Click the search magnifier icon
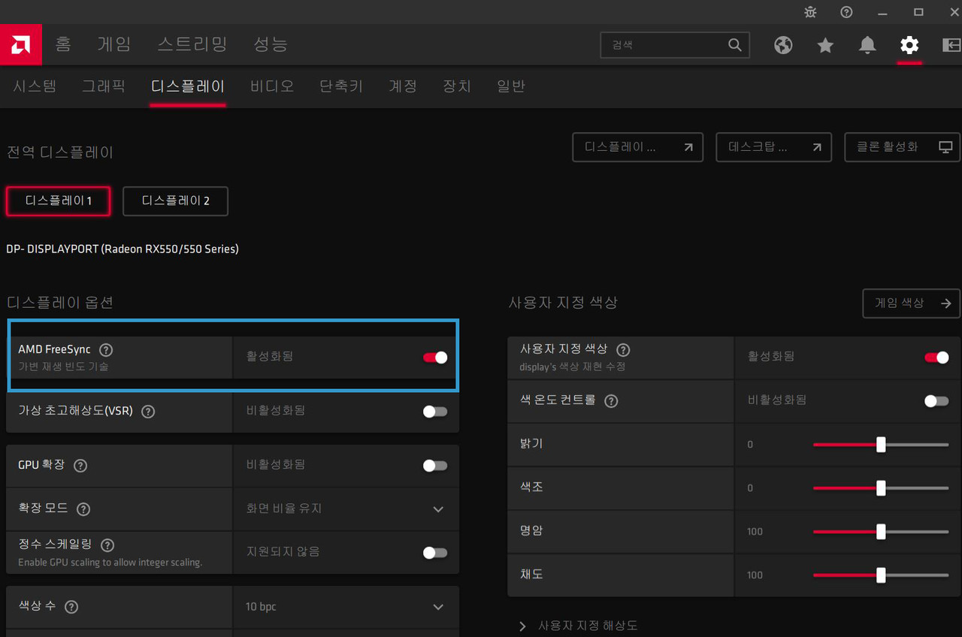962x637 pixels. 734,45
